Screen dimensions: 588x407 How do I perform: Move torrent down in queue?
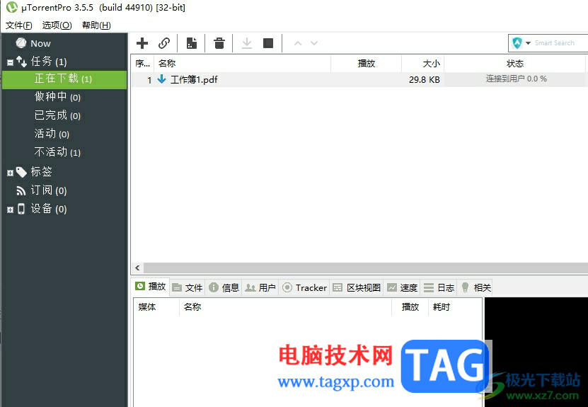tap(314, 43)
